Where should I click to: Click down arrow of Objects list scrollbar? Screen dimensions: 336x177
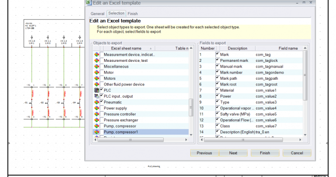[x=191, y=135]
